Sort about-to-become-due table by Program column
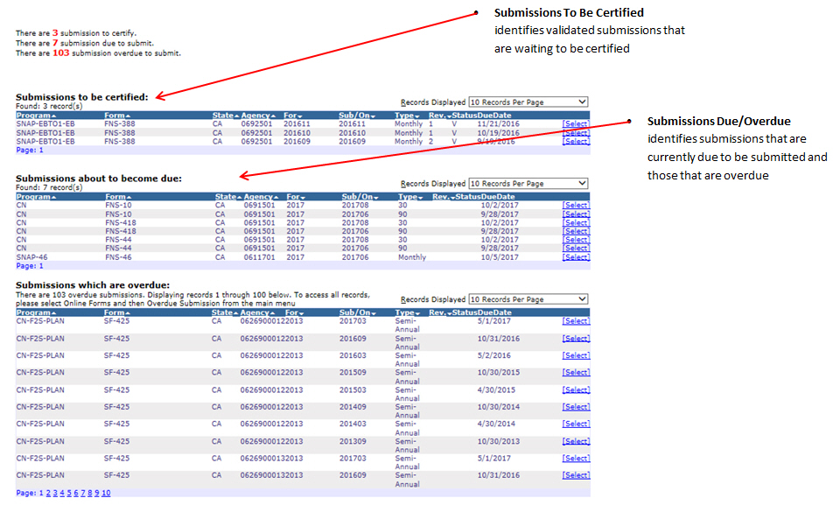 36,197
